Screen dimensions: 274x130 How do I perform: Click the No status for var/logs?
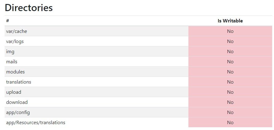pyautogui.click(x=230, y=41)
